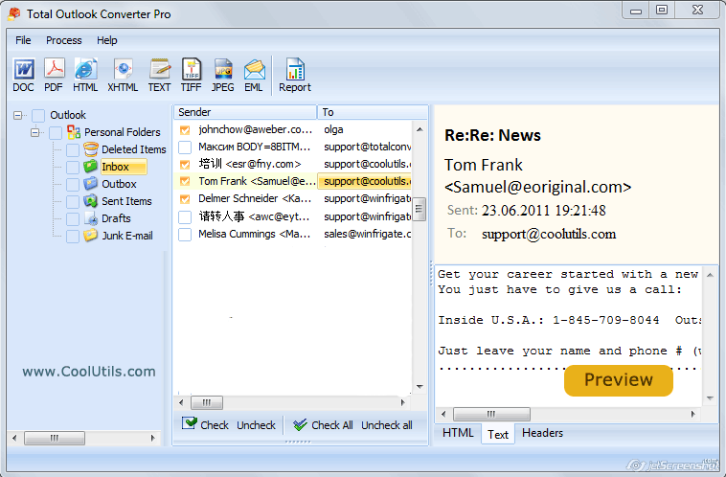Screen dimensions: 726x477
Task: Click the Personal Folders icon
Action: [x=74, y=132]
